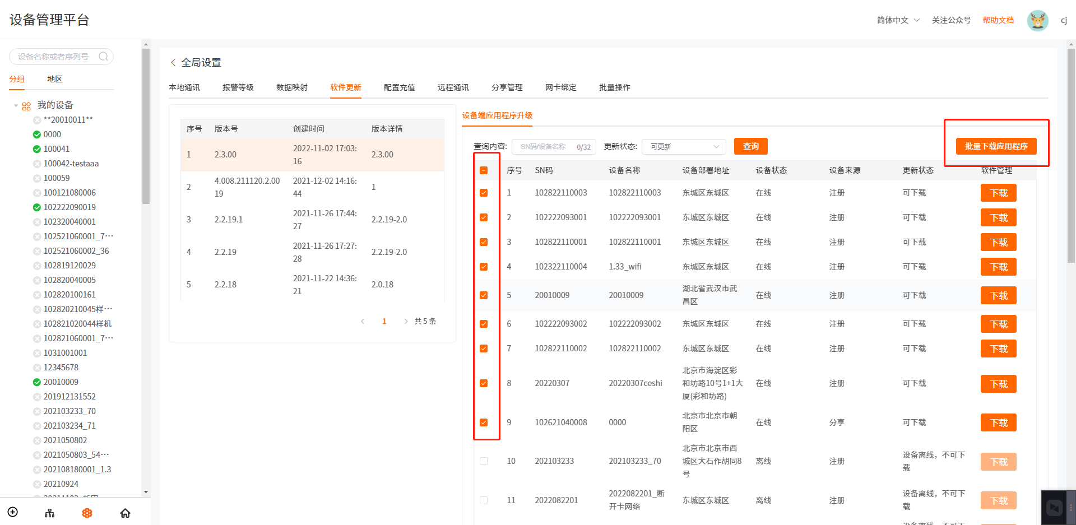Uncheck the checkbox for SN 20220307

(484, 383)
